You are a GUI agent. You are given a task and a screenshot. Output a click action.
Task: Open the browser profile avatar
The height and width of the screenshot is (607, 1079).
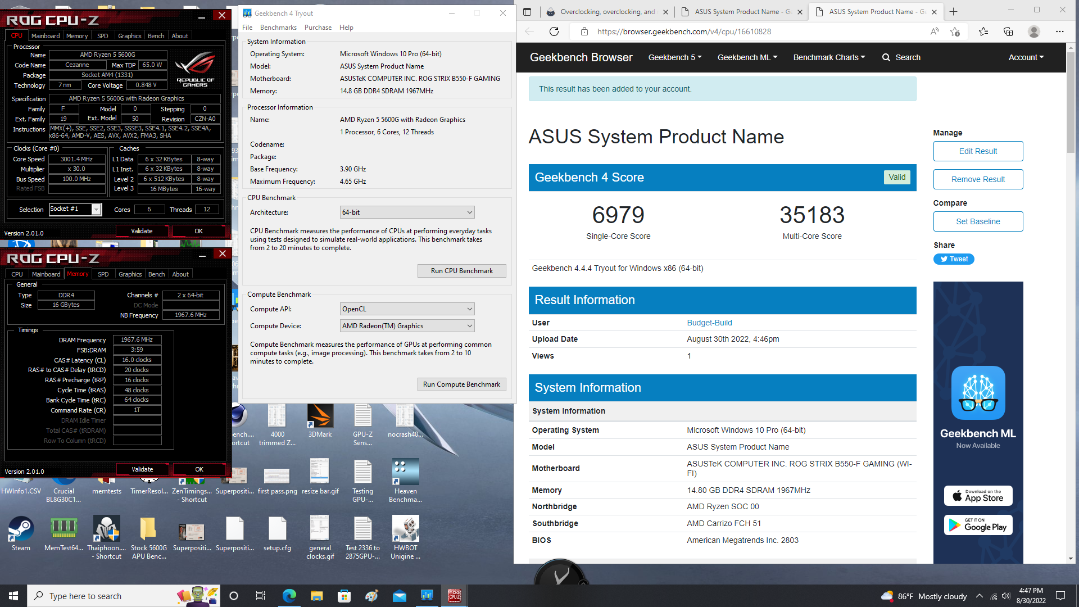pos(1034,31)
